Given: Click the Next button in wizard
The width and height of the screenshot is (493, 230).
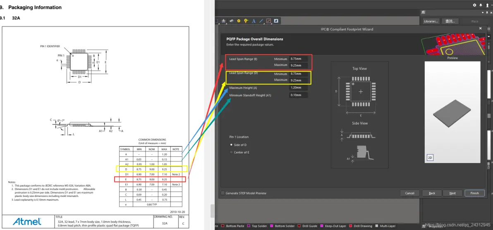Looking at the screenshot, I should (x=452, y=193).
